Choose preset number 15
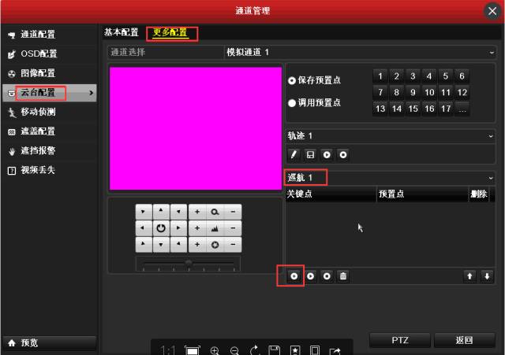 [x=413, y=109]
